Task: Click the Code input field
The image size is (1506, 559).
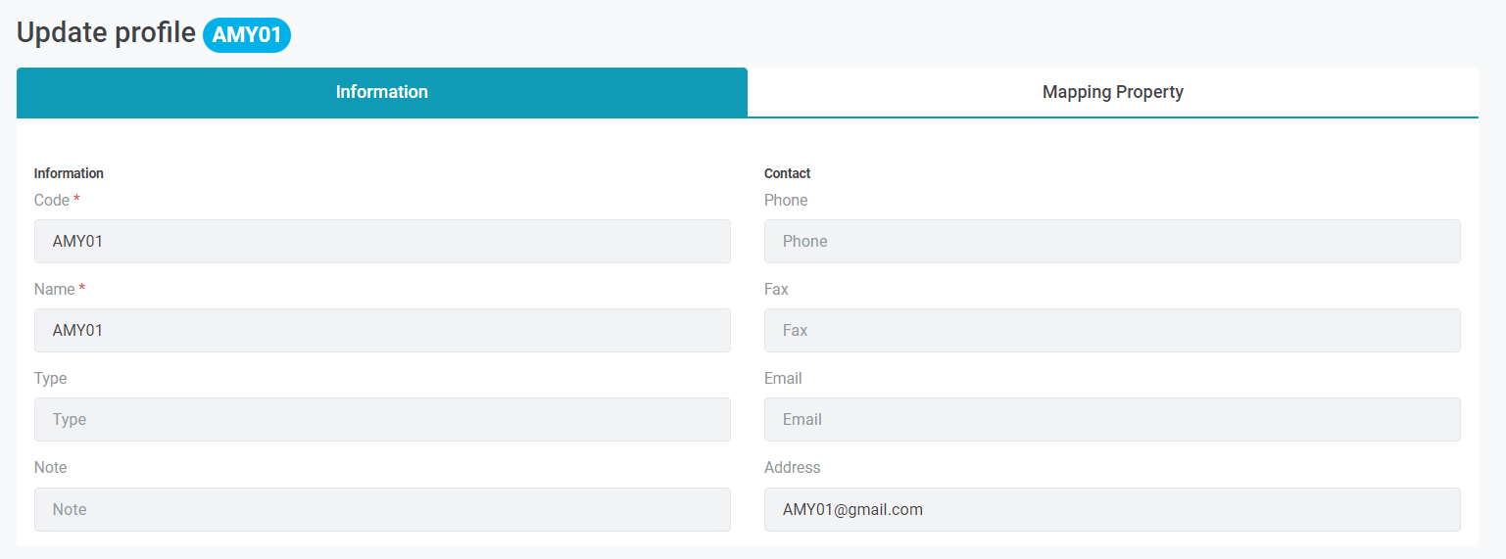Action: [381, 241]
